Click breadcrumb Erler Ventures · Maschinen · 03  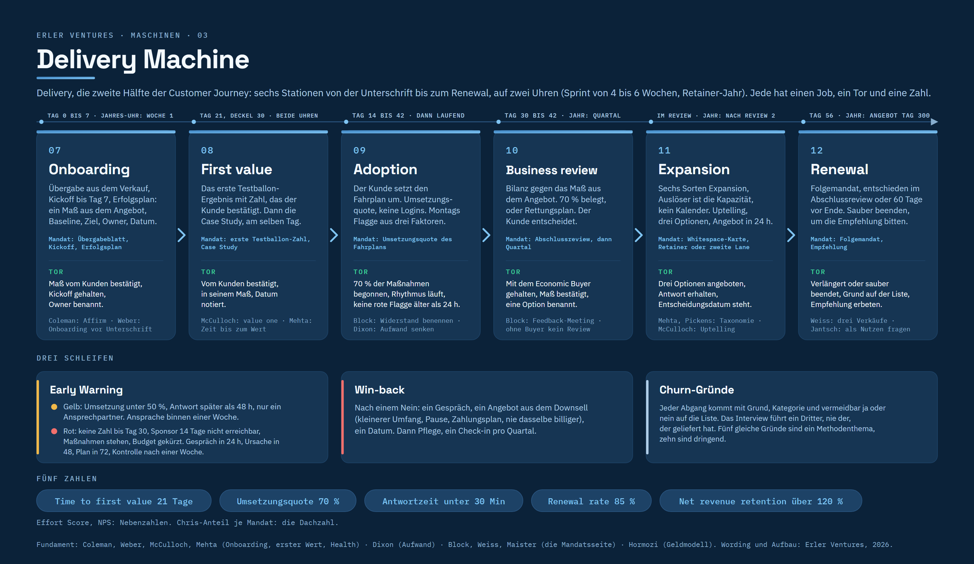[123, 35]
